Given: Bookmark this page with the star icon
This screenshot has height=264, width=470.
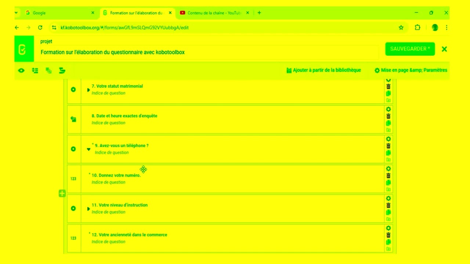Looking at the screenshot, I should pos(401,27).
